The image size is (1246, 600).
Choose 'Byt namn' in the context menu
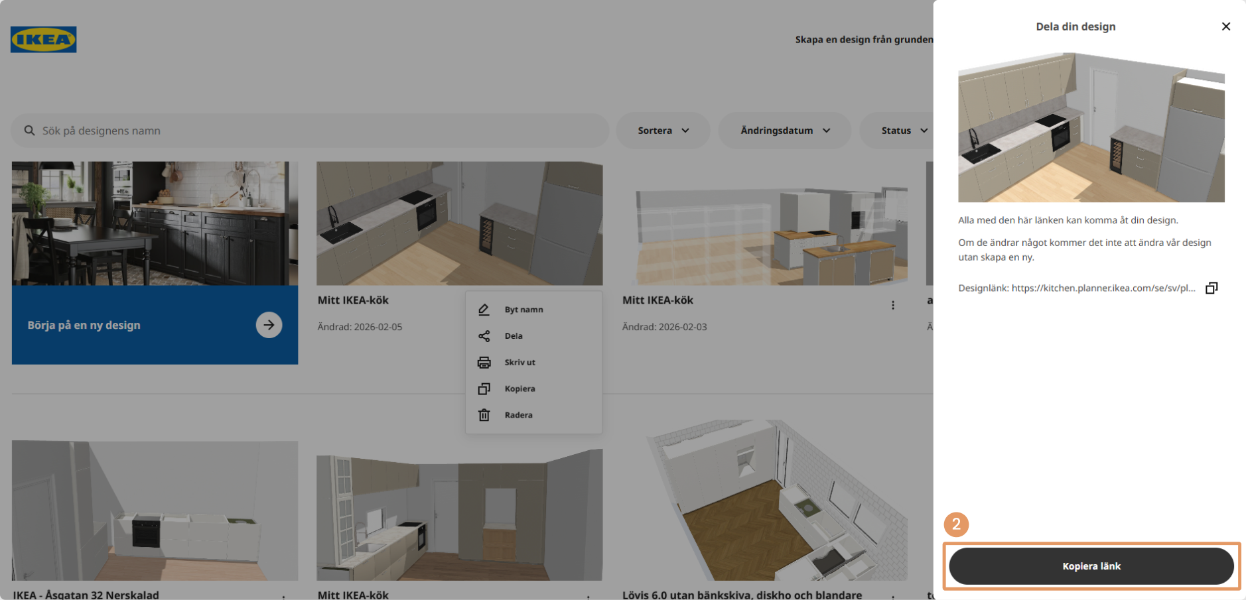coord(533,310)
